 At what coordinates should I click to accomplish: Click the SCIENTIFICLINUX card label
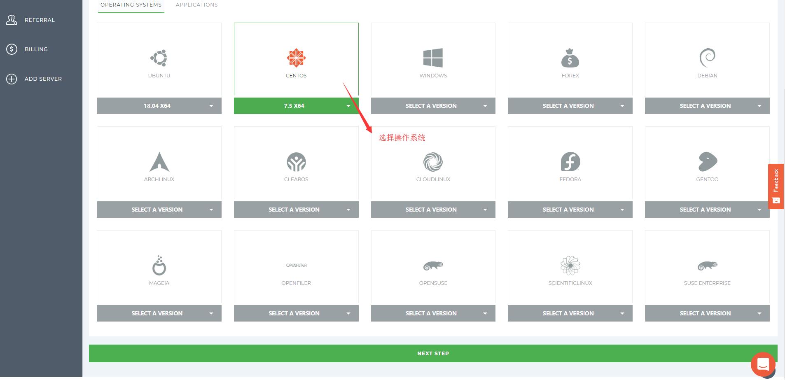point(570,283)
